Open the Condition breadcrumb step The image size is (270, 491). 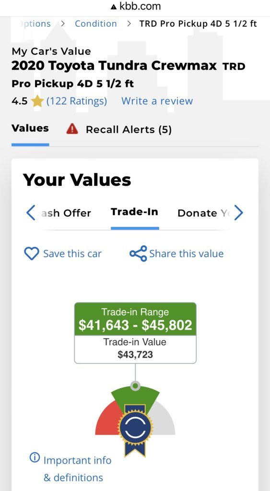[x=96, y=24]
